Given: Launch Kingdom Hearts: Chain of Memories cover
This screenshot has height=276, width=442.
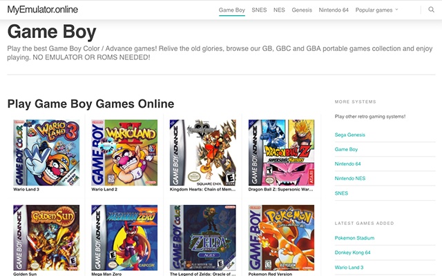Looking at the screenshot, I should pos(202,152).
